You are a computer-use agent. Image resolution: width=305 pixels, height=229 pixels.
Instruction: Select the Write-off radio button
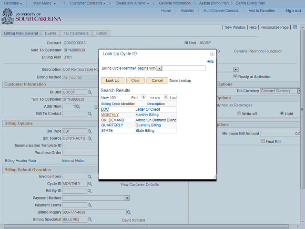[239, 114]
